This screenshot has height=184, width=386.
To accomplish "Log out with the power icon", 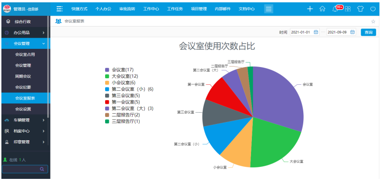I will point(373,9).
